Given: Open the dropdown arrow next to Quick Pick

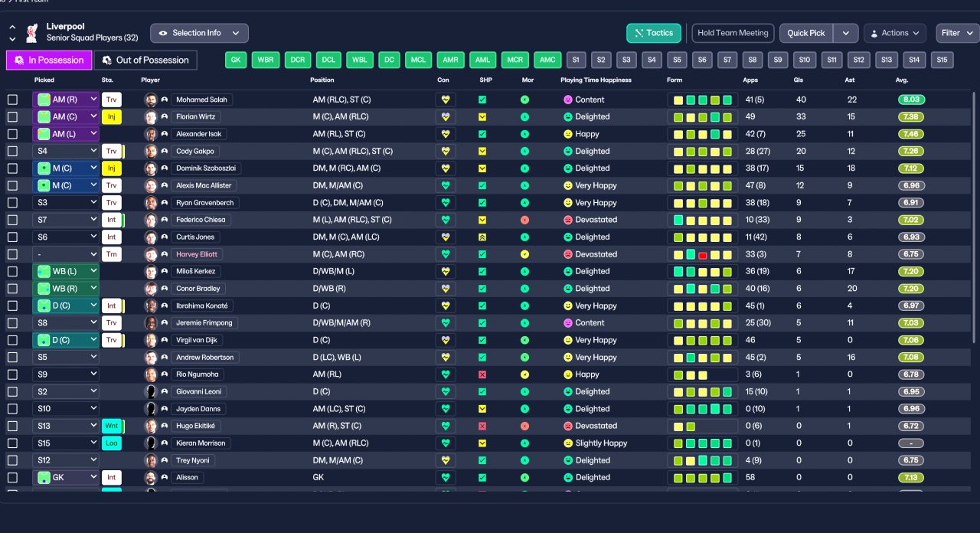Looking at the screenshot, I should pyautogui.click(x=845, y=33).
